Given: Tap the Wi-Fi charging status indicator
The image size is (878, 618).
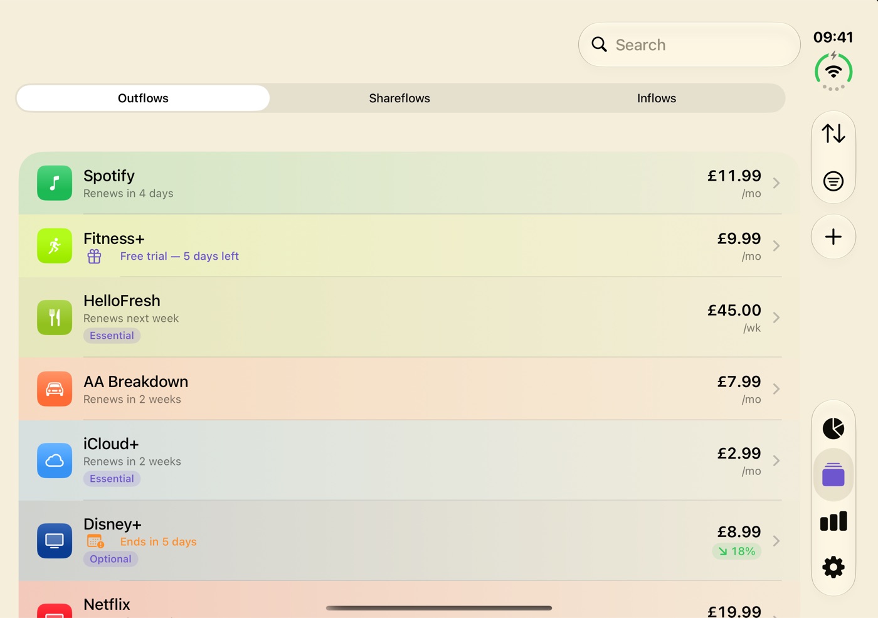Looking at the screenshot, I should (x=833, y=72).
